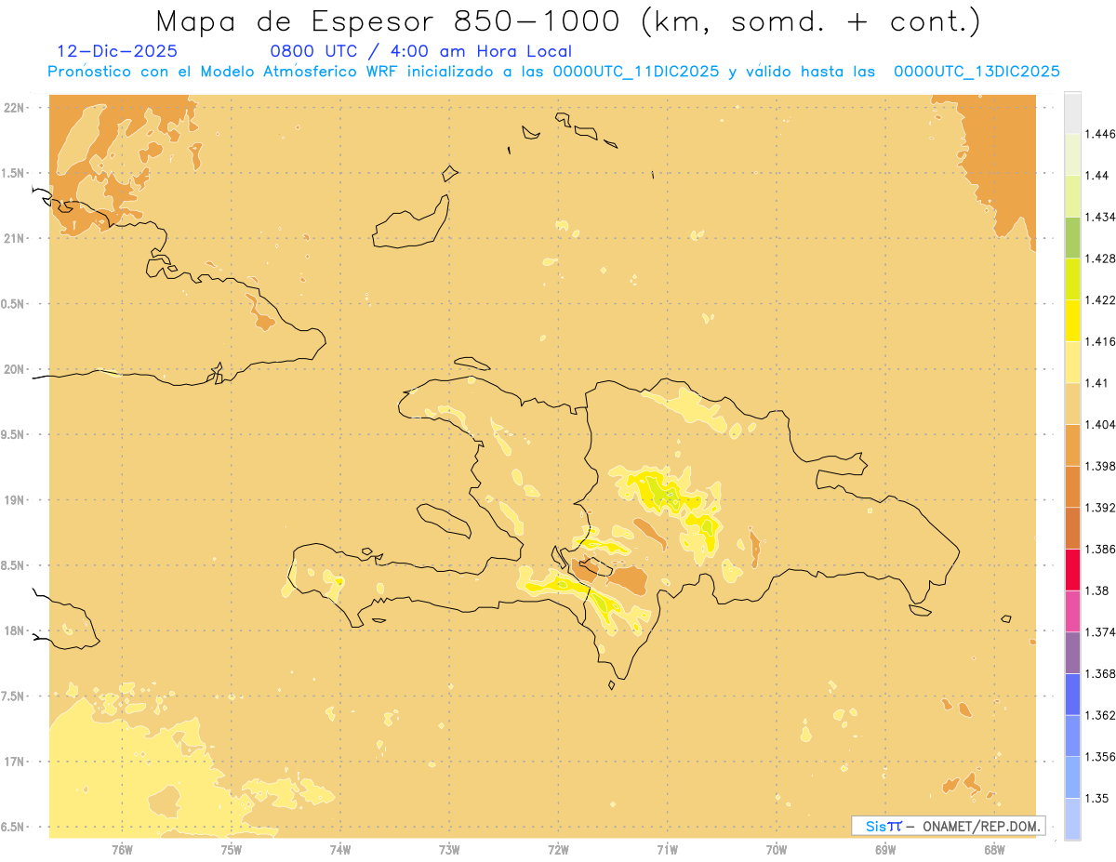Click the initialization time '0000UTC_11DIC2025'

coord(635,72)
